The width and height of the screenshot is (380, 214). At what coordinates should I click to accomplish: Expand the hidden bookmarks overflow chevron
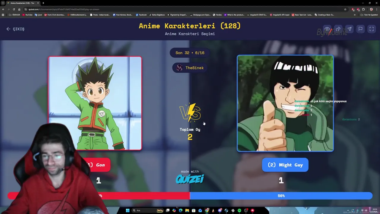coord(354,15)
